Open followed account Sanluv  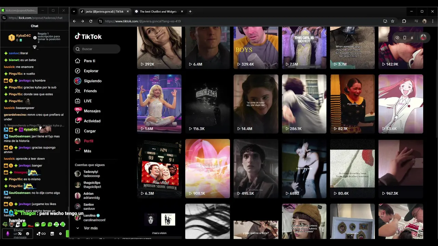tap(85, 207)
